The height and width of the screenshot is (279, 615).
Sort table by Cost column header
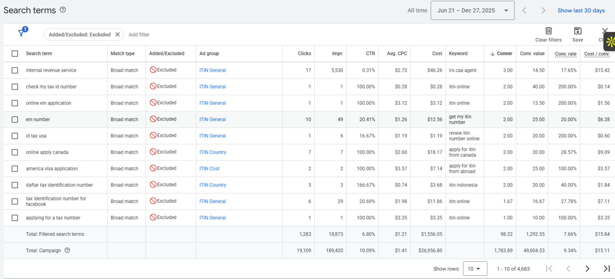437,54
